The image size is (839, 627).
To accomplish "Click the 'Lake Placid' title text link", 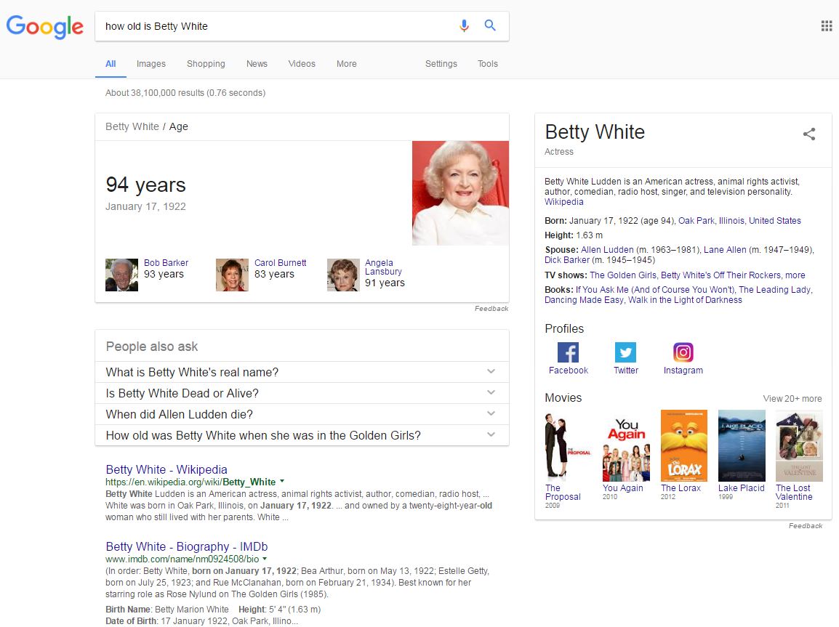I will tap(742, 488).
